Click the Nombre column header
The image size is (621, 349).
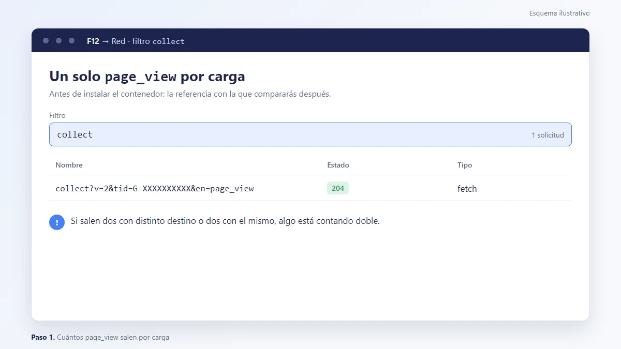click(69, 165)
